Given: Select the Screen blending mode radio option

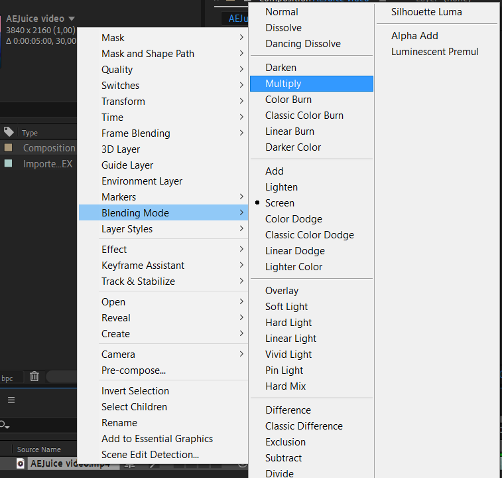Looking at the screenshot, I should (x=280, y=203).
